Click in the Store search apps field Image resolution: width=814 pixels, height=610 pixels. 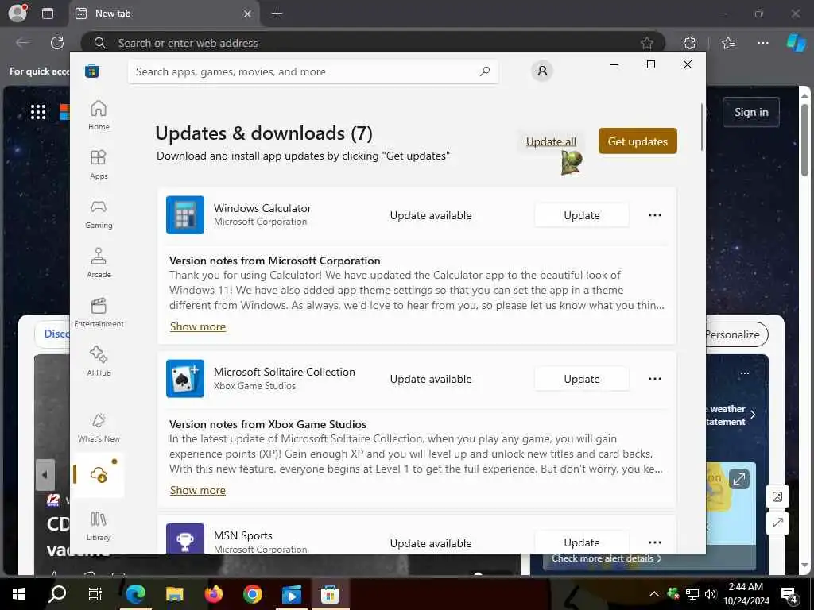pos(313,71)
